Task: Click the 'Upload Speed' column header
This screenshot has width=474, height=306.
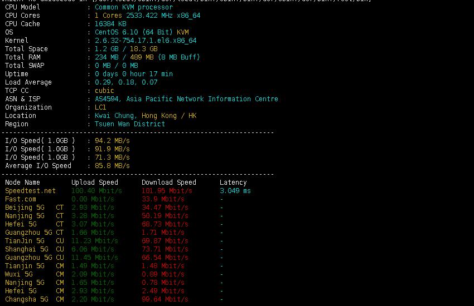Action: [x=95, y=182]
